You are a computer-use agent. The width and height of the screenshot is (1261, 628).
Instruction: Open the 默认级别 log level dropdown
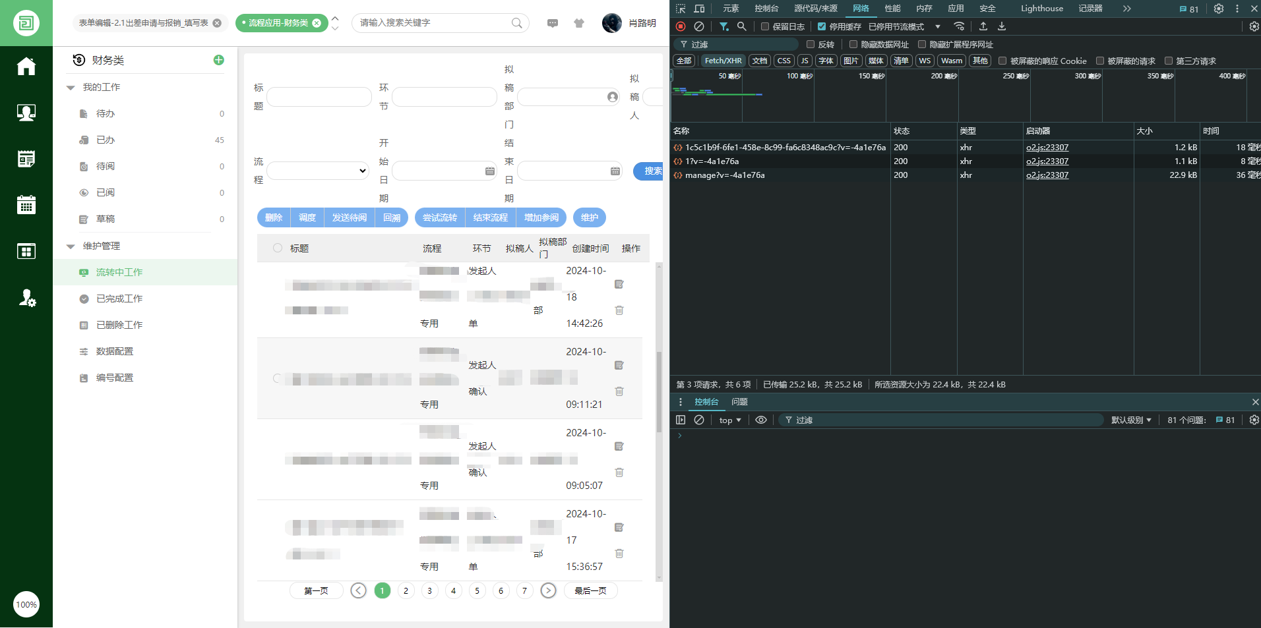tap(1131, 420)
